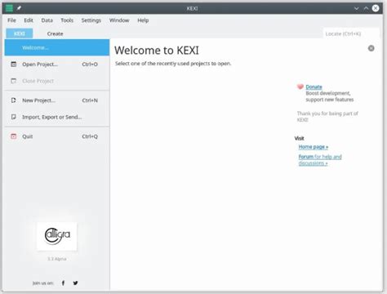
Task: Open the Settings menu
Action: point(91,20)
